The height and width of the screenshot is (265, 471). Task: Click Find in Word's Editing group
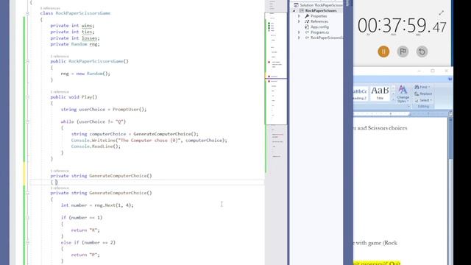[422, 87]
